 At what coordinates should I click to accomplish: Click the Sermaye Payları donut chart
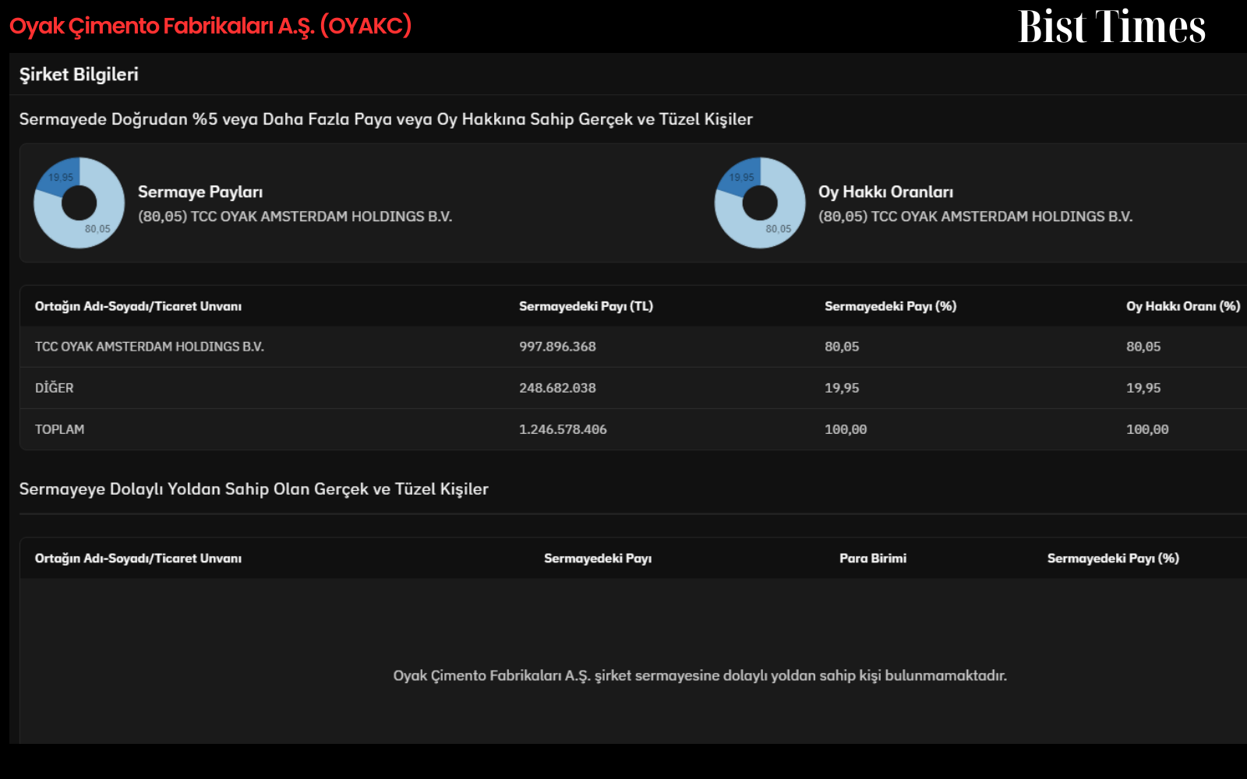tap(79, 203)
